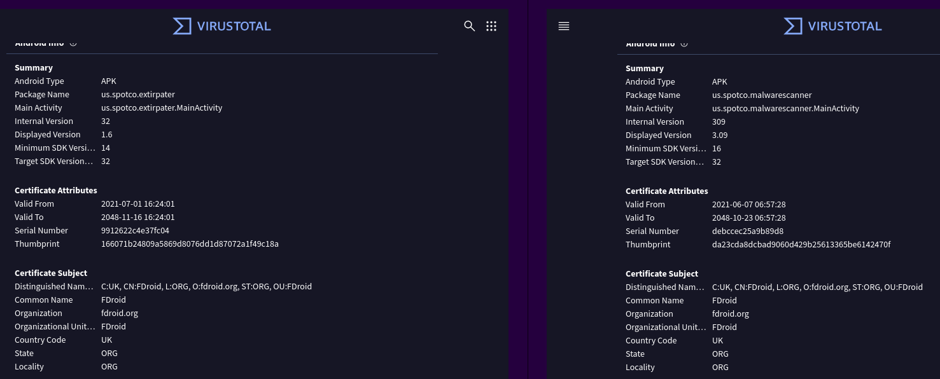Select package name us.spotco.malwarescanner

pyautogui.click(x=762, y=95)
